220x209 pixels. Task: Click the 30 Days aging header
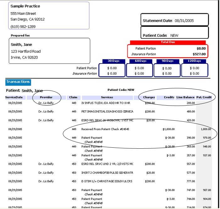(112, 61)
